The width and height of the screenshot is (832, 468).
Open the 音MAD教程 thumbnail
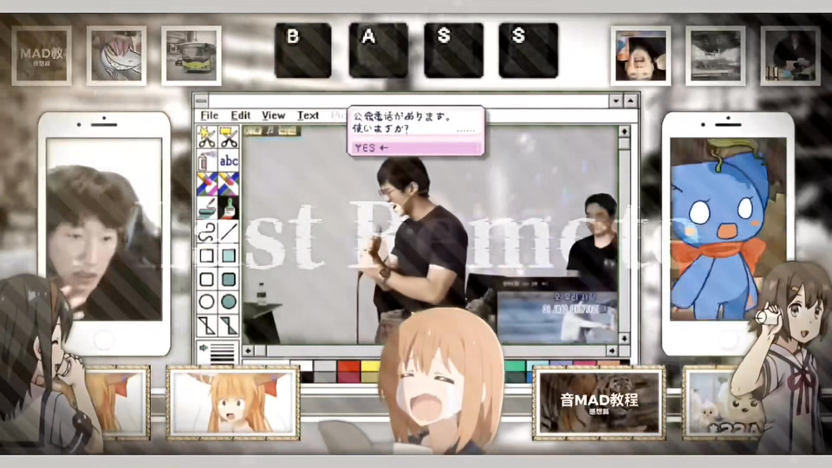(599, 403)
